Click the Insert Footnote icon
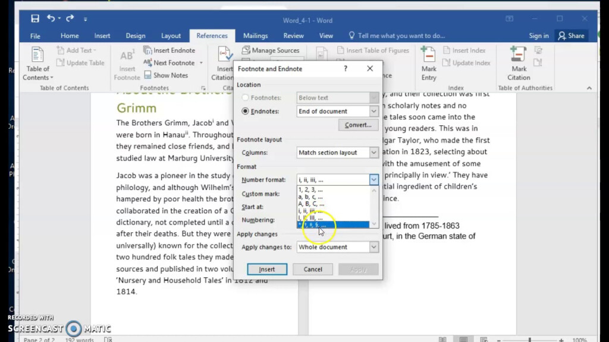Screen dimensions: 609x342 127,64
